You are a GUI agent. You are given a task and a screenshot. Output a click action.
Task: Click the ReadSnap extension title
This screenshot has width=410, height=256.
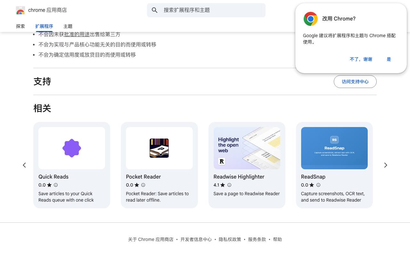point(313,177)
